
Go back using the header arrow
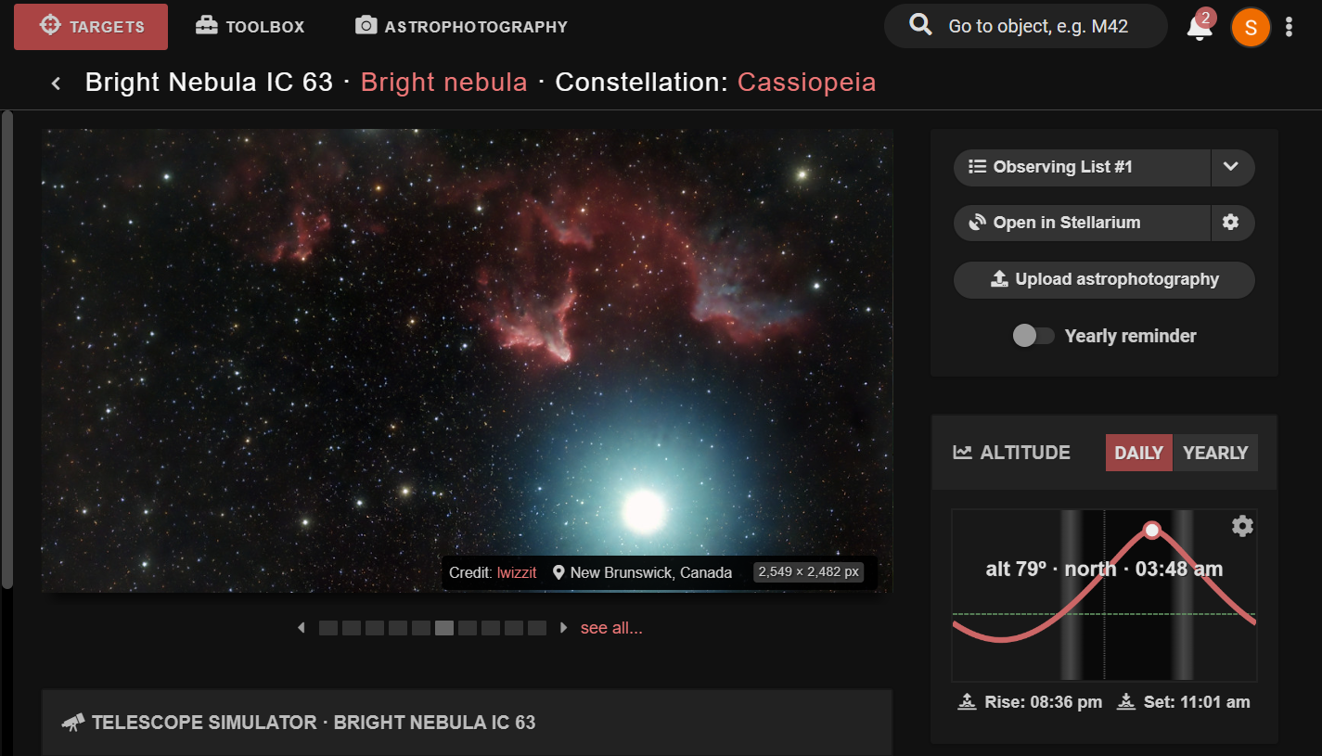pos(56,83)
